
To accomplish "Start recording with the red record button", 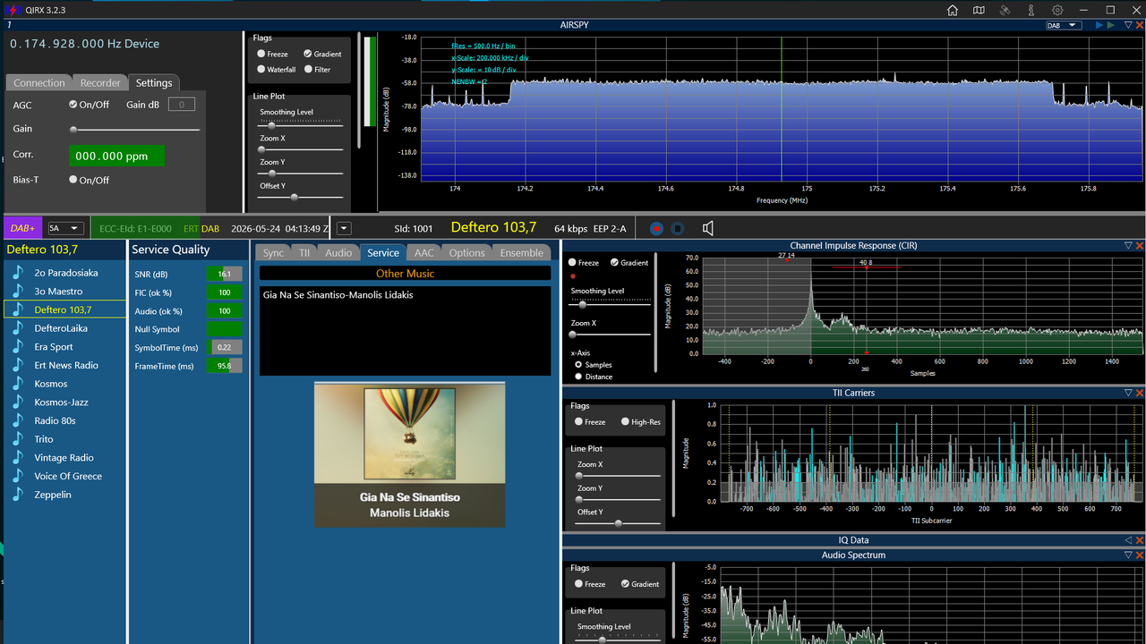I will point(656,228).
